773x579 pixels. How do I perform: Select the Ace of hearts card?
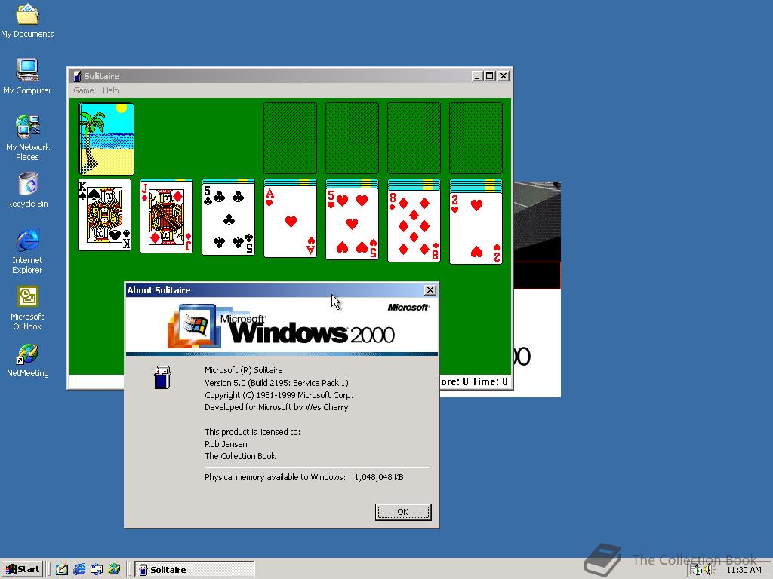(291, 222)
